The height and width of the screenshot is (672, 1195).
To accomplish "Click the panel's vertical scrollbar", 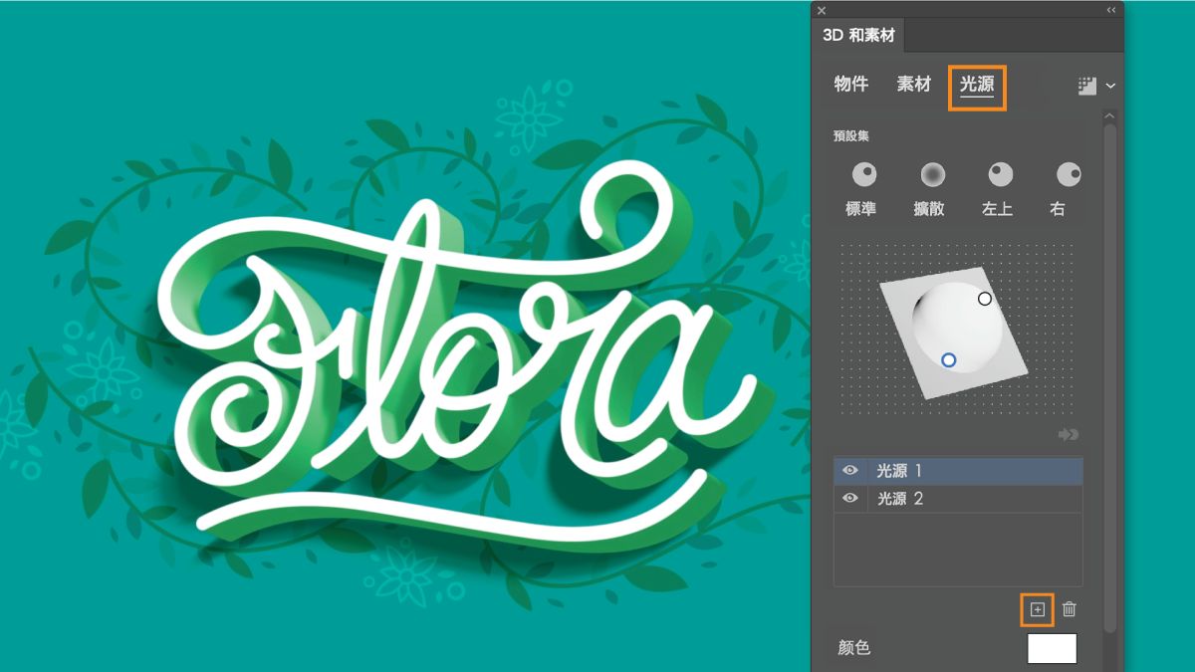I will 1110,376.
